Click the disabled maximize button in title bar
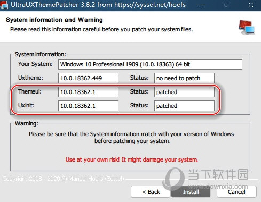Viewport: 261px width, 202px height. 226,5
